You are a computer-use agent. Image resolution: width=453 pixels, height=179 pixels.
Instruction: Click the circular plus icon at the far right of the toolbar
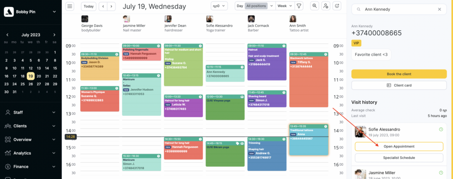coord(337,6)
